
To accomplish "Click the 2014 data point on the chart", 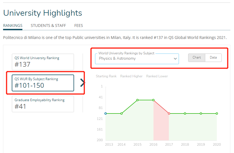I will pos(122,113).
